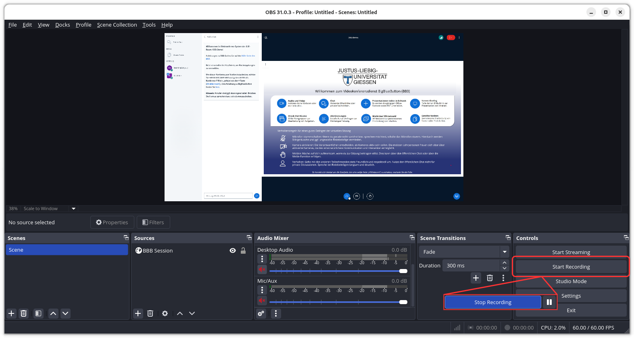
Task: Select BBB Session source row
Action: [192, 250]
